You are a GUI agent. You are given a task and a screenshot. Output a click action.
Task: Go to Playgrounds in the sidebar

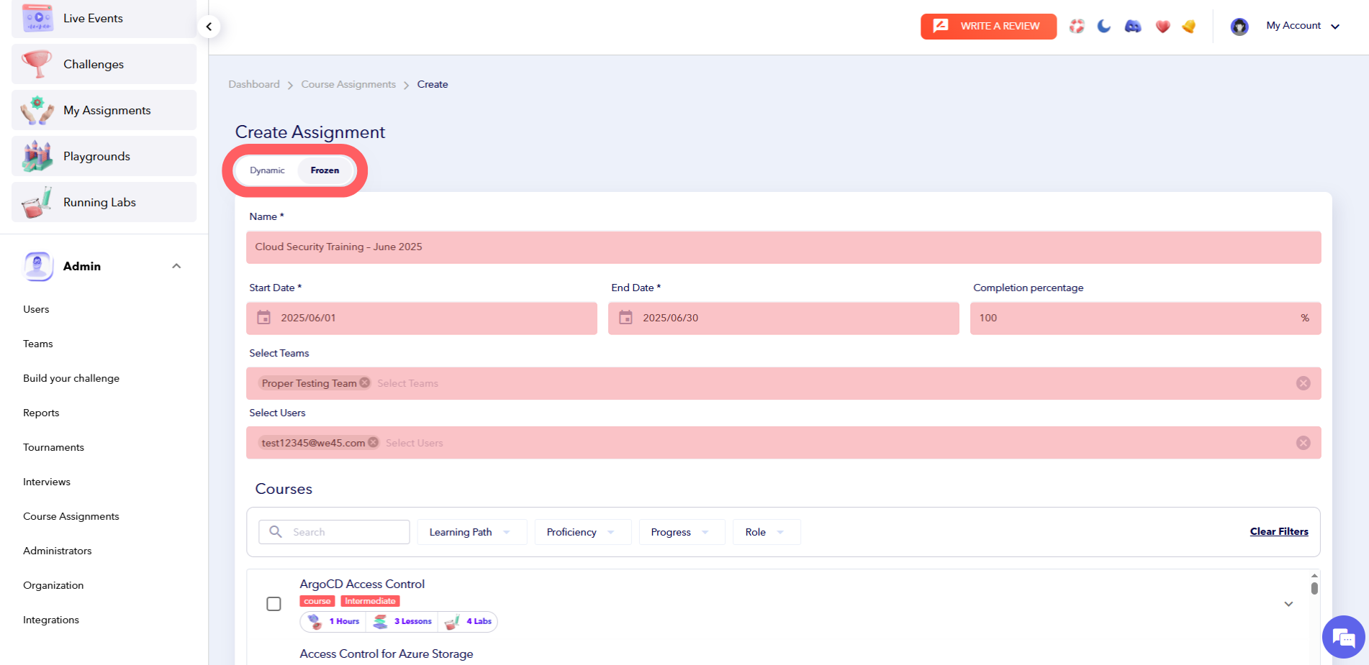click(x=96, y=156)
